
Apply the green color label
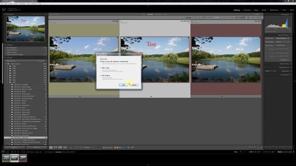[120, 148]
